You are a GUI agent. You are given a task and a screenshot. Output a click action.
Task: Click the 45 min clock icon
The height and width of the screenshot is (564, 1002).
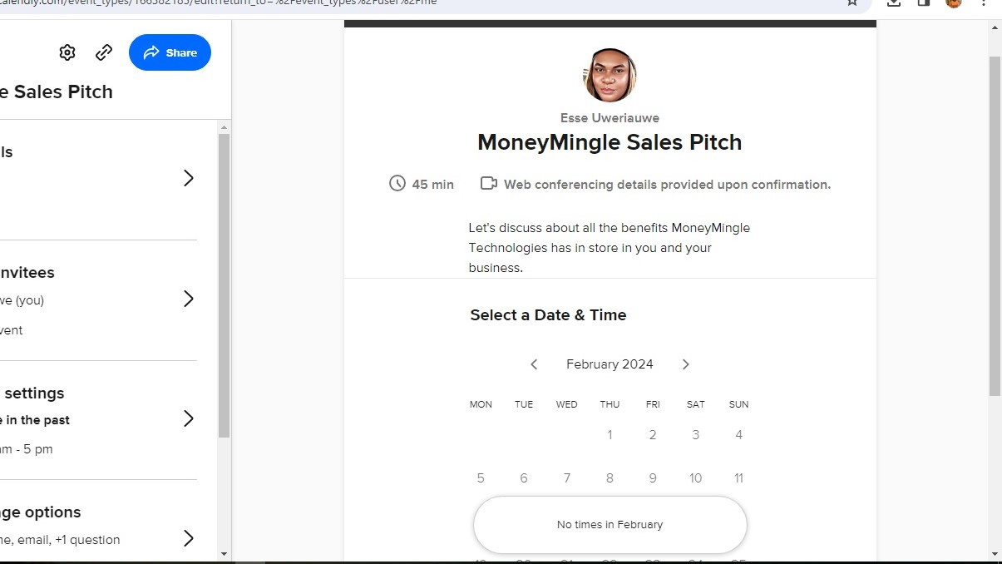point(397,183)
